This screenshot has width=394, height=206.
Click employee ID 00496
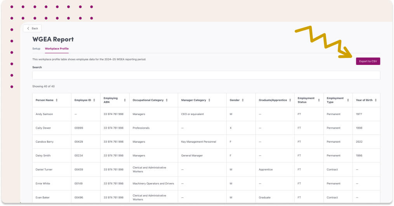(x=79, y=198)
